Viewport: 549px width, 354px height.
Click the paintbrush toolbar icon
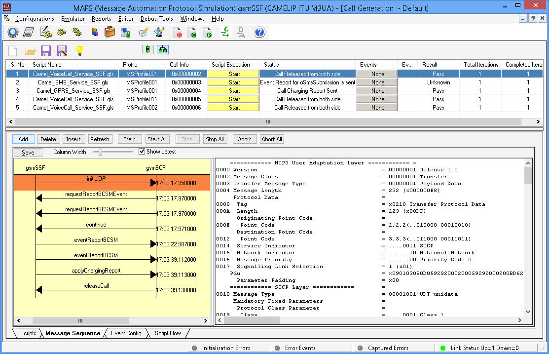[x=159, y=33]
